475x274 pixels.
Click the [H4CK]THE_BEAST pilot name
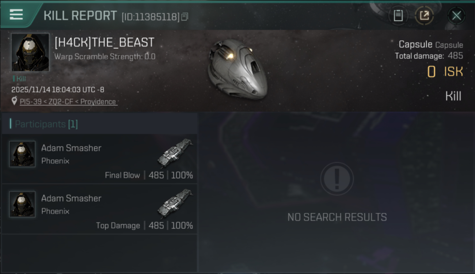point(104,42)
